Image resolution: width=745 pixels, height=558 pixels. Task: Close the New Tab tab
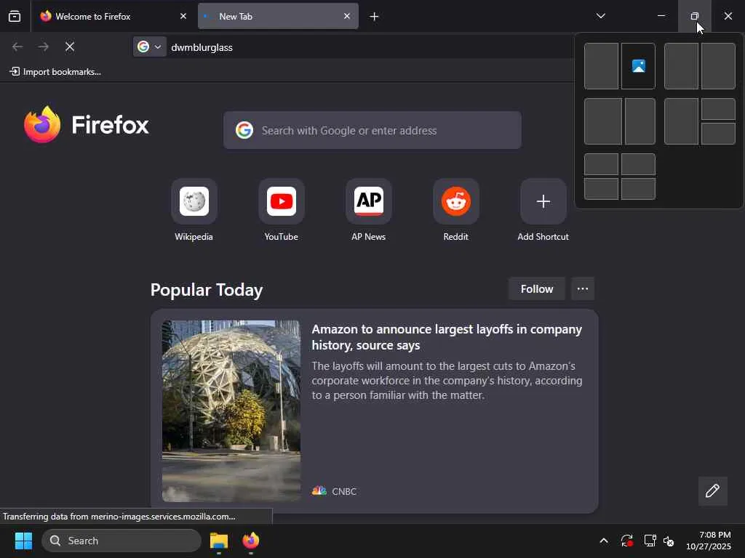point(347,16)
